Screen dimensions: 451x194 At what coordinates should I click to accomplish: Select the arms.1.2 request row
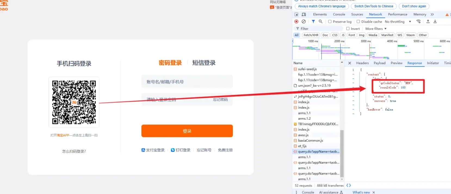click(316, 118)
